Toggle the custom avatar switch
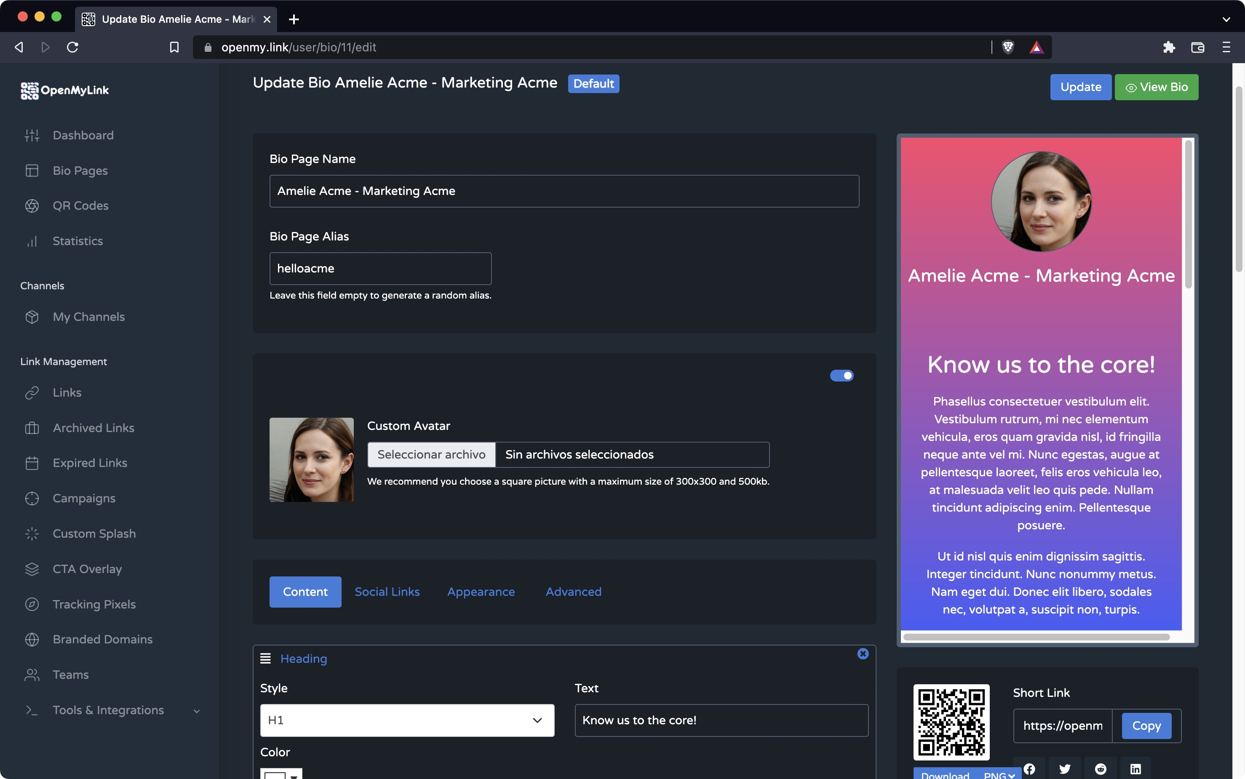This screenshot has width=1245, height=779. pyautogui.click(x=842, y=376)
